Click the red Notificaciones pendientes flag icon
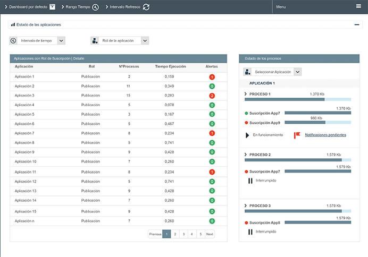 297,135
